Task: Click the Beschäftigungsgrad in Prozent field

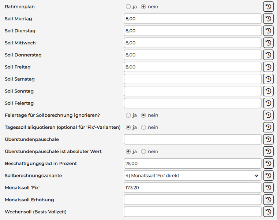Action: tap(192, 164)
